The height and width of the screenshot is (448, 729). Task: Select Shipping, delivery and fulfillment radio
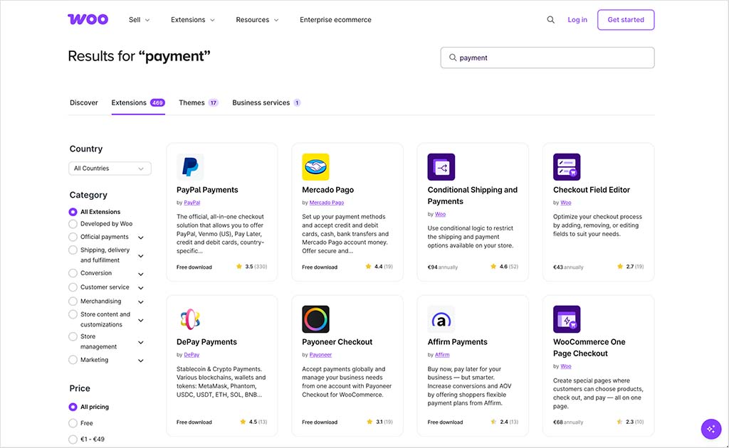(73, 250)
